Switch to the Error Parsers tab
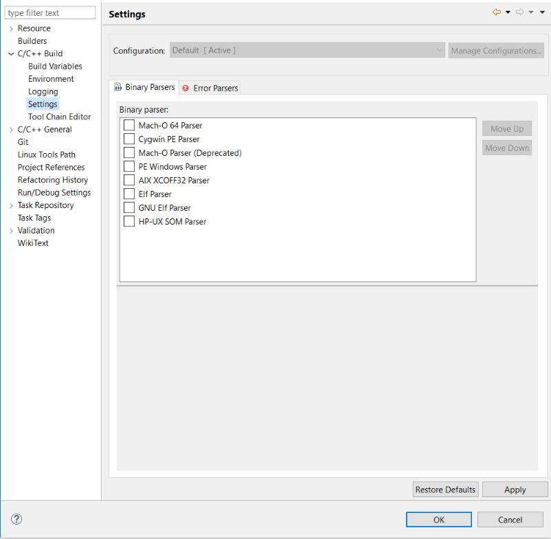Screen dimensions: 551x539 [x=210, y=88]
